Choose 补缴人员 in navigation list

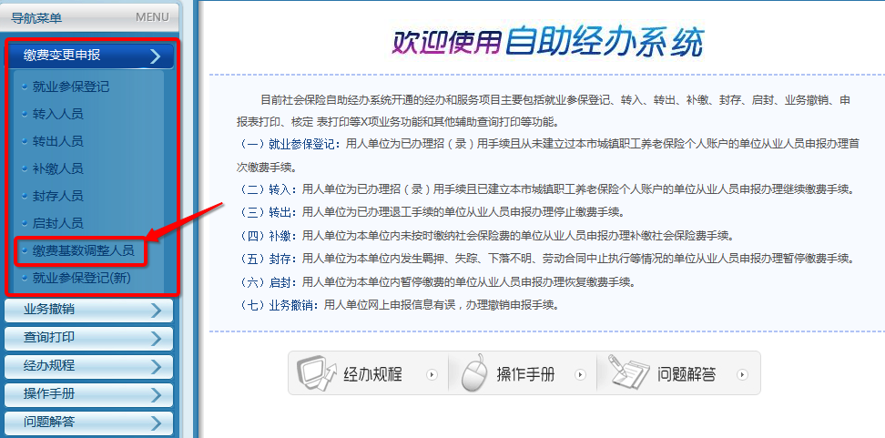[58, 168]
